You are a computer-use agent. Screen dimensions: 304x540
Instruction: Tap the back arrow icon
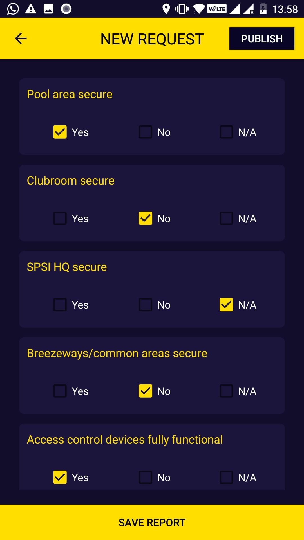tap(21, 39)
